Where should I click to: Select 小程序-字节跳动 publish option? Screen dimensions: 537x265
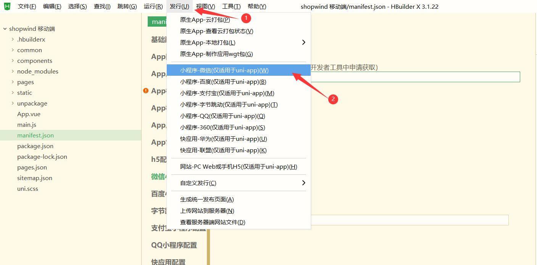pos(239,104)
